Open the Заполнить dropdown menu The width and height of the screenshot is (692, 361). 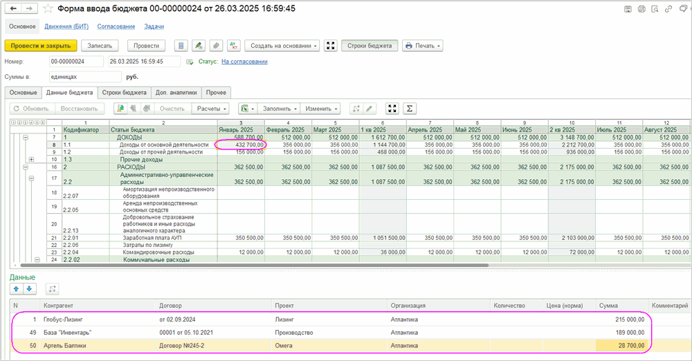click(x=280, y=109)
